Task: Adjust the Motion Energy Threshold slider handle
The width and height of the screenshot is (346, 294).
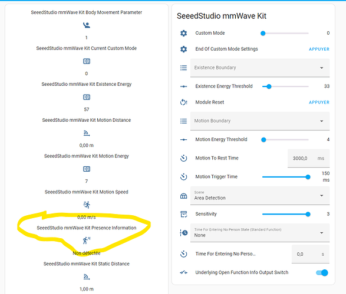Action: click(263, 139)
